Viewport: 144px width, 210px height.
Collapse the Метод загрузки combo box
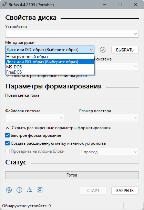click(50, 50)
